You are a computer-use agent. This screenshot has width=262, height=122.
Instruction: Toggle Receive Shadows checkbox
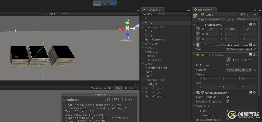pyautogui.click(x=227, y=101)
